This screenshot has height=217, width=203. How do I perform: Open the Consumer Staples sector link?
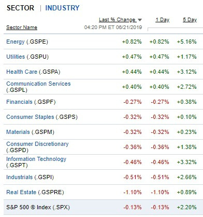point(30,117)
